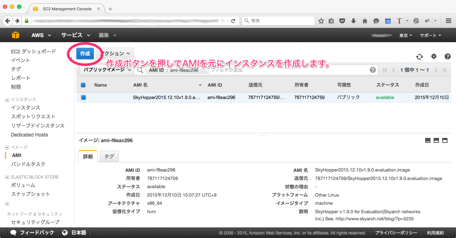
Task: Open the 編集 edit dropdown
Action: tap(107, 35)
